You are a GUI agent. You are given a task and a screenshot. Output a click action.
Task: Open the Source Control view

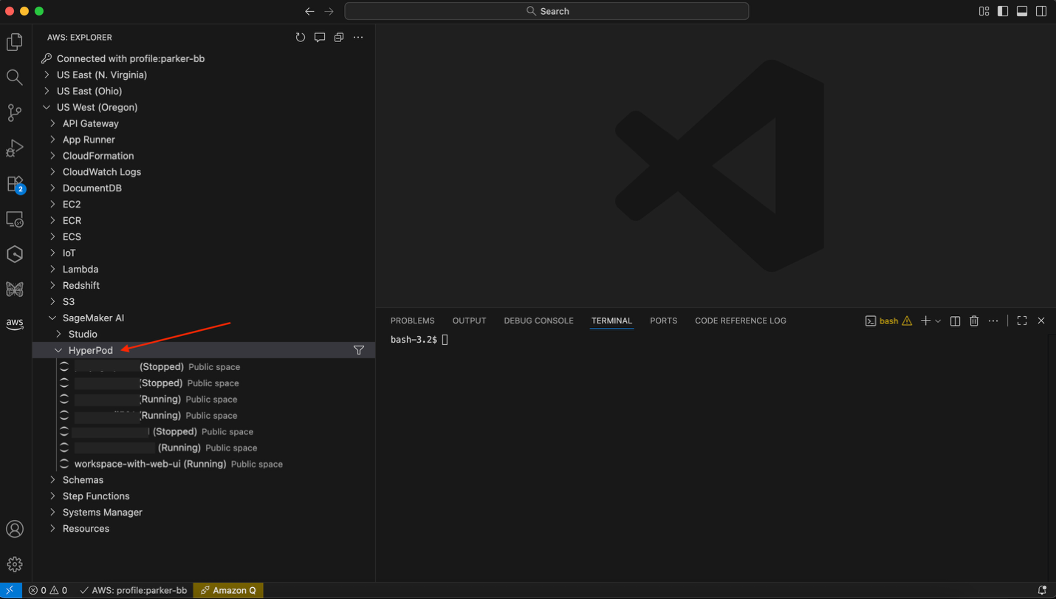(15, 112)
